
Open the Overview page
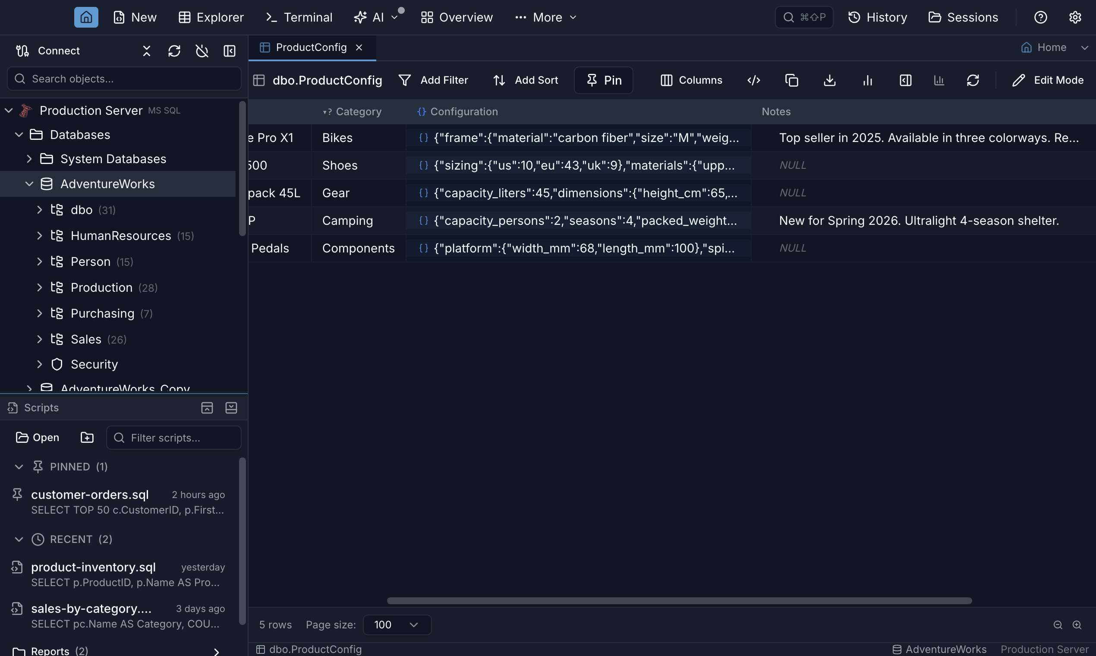(457, 17)
